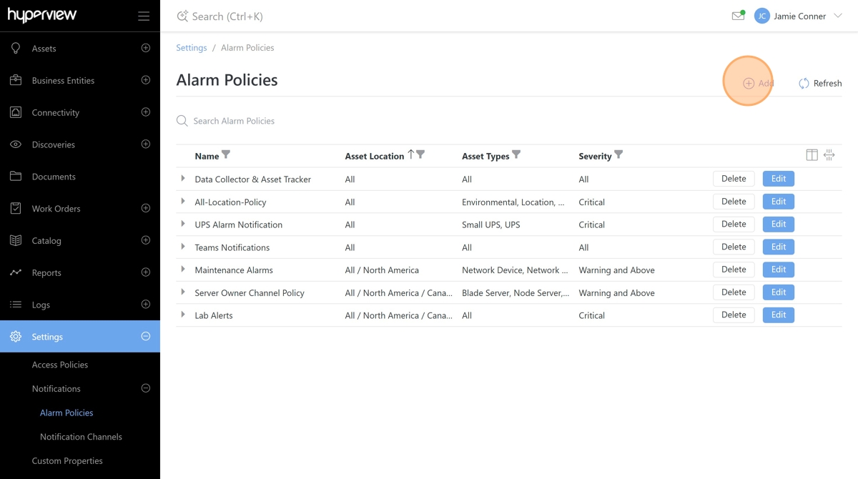858x479 pixels.
Task: Toggle the hamburger sidebar menu
Action: click(x=144, y=16)
